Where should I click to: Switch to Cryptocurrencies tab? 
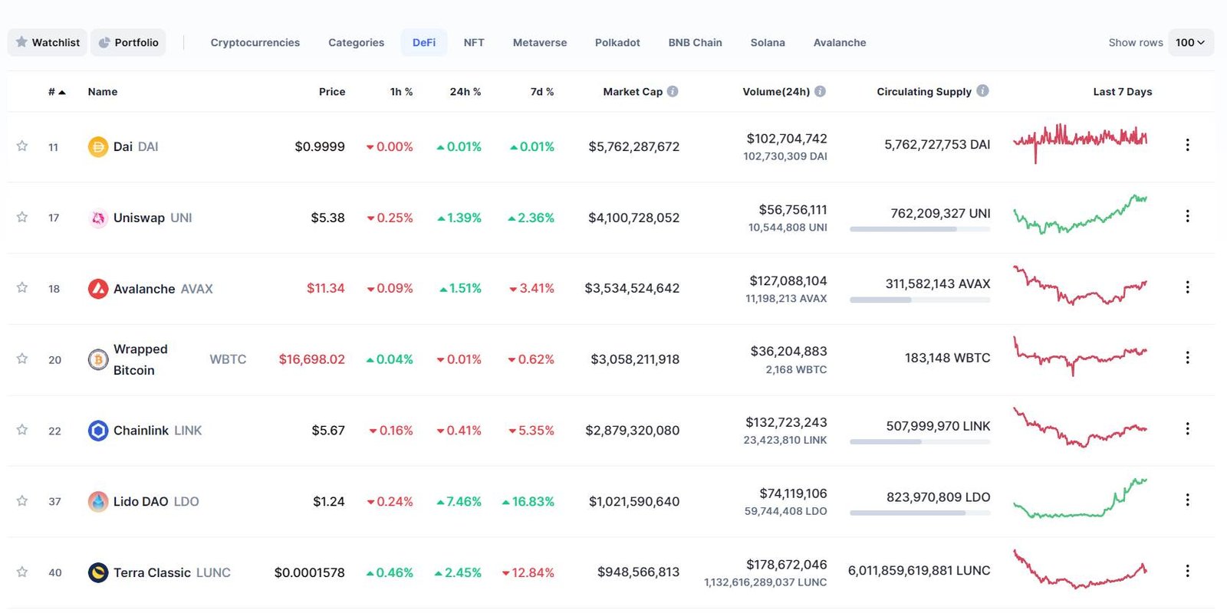click(255, 43)
